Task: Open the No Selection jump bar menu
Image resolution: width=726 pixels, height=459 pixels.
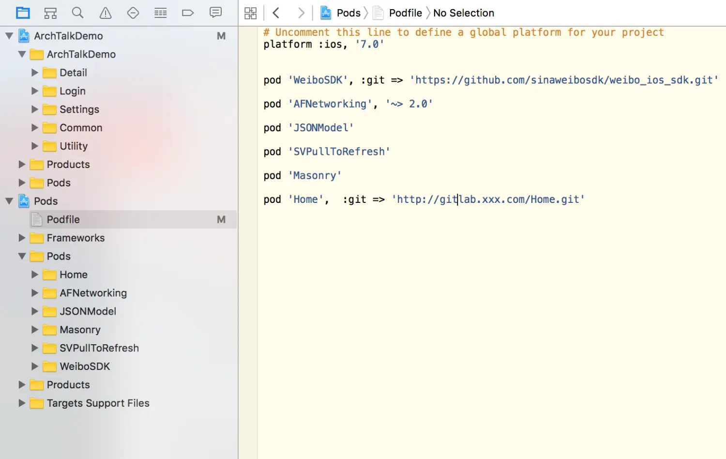Action: pyautogui.click(x=464, y=13)
